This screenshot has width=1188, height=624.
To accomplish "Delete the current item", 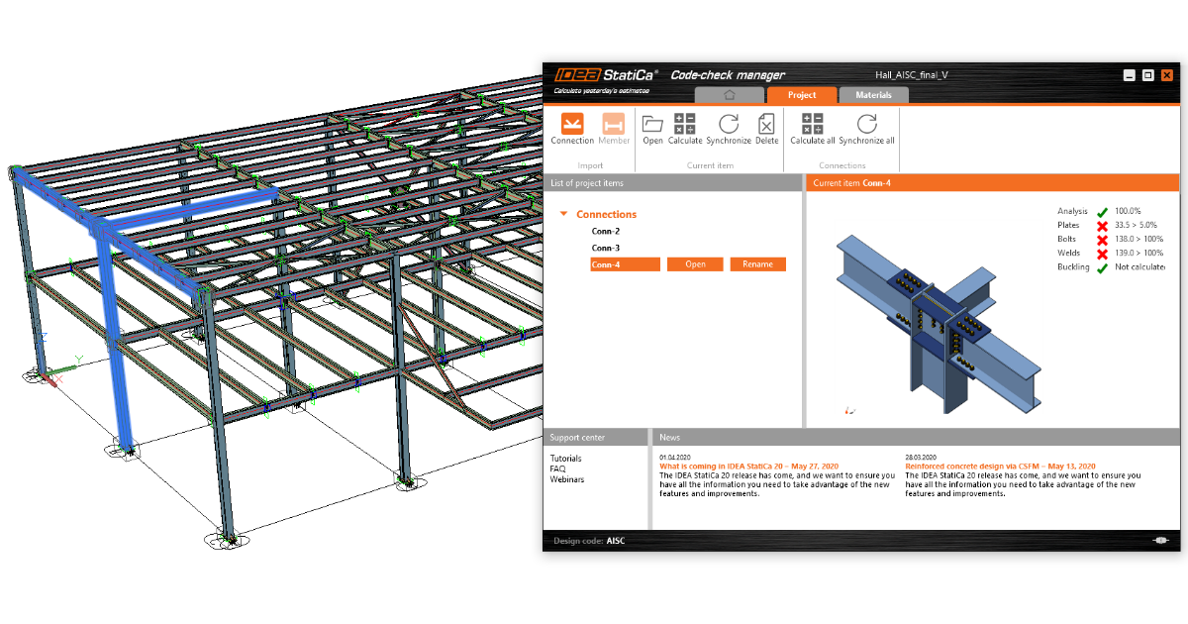I will click(x=767, y=124).
